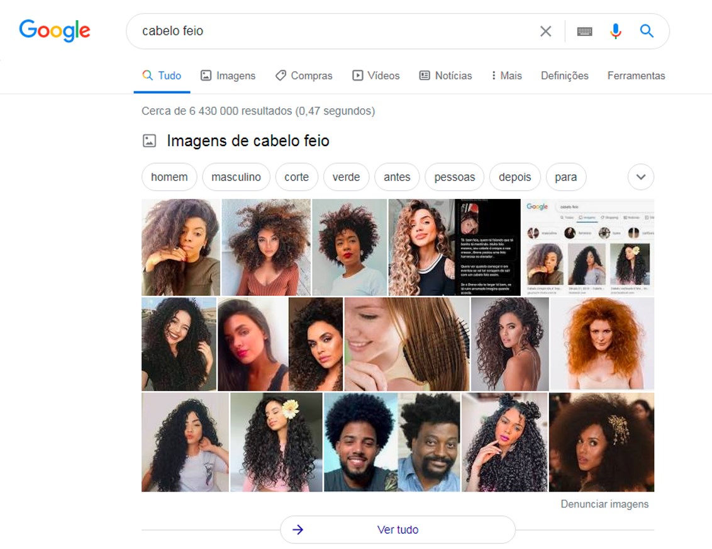Viewport: 712px width, 549px height.
Task: Click the image icon beside 'Imagens de cabelo feio'
Action: [x=149, y=140]
